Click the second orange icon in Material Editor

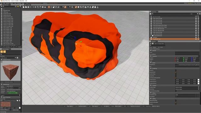coord(4,51)
